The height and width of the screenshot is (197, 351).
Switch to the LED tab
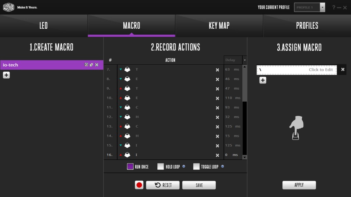44,26
